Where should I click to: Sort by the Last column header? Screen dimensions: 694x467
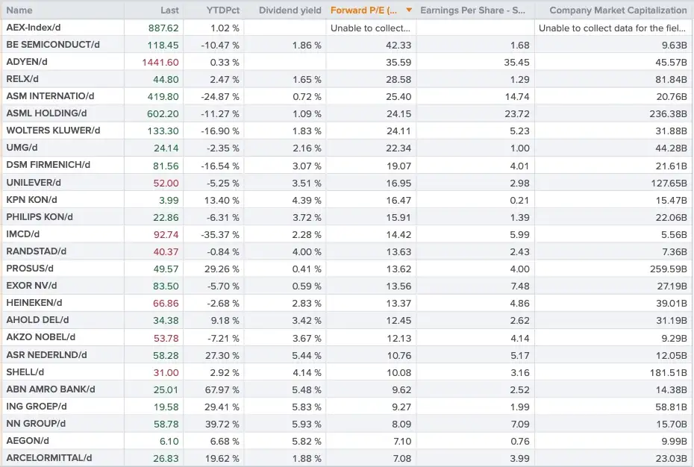[169, 10]
